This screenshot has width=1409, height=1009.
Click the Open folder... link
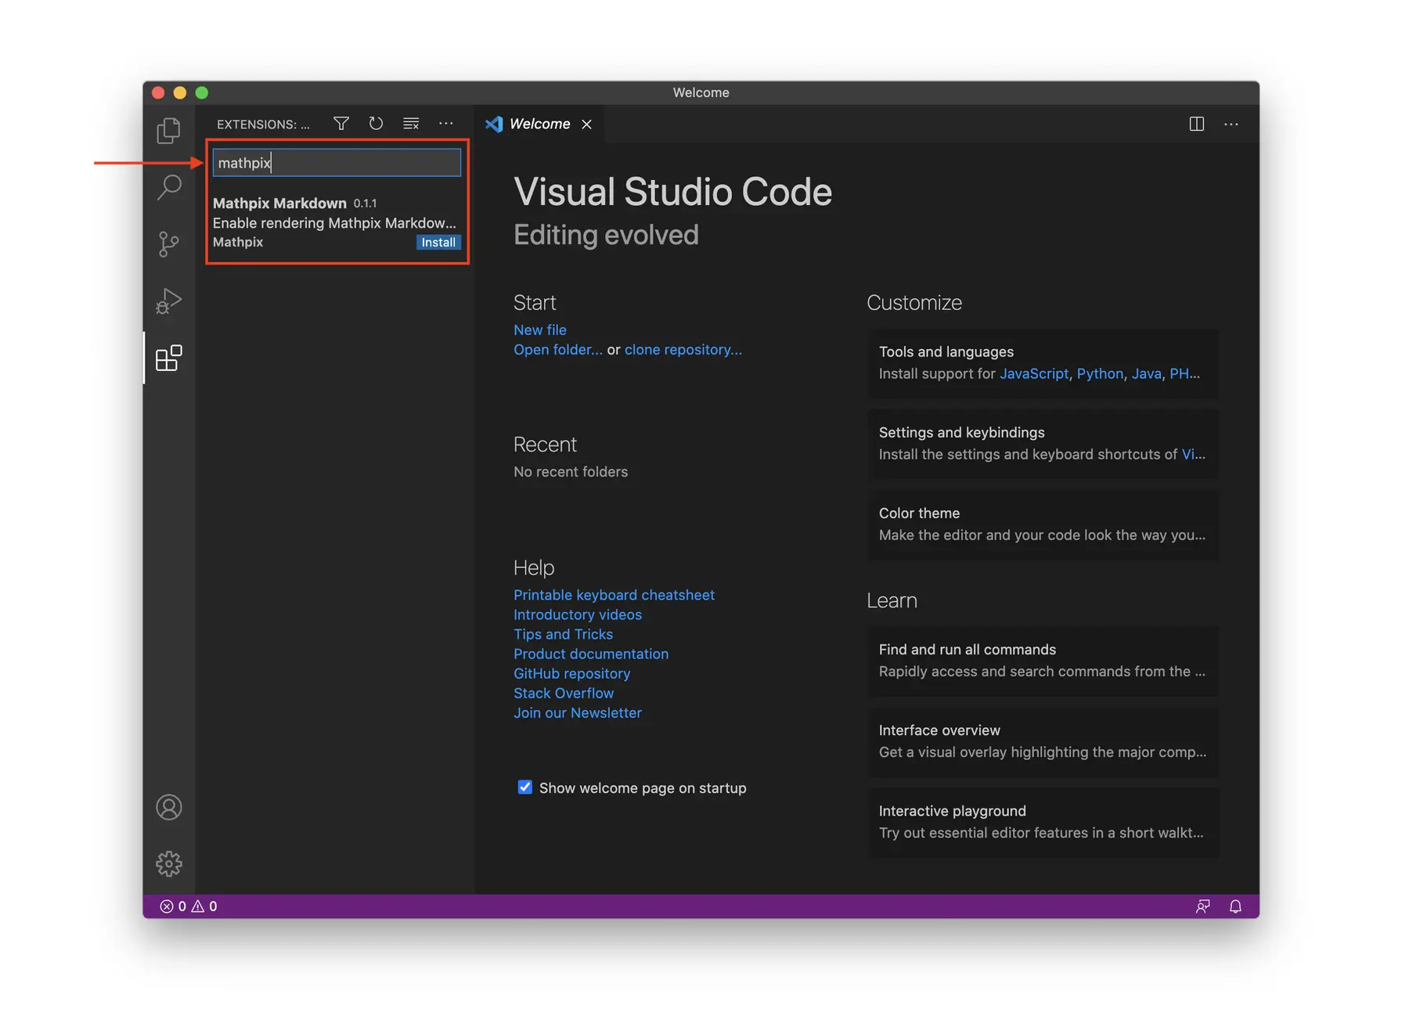[558, 349]
